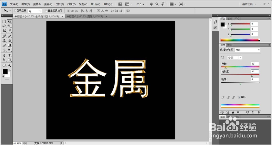272x145 pixels.
Task: Click the 色相 value field showing 40
Action: (x=255, y=64)
